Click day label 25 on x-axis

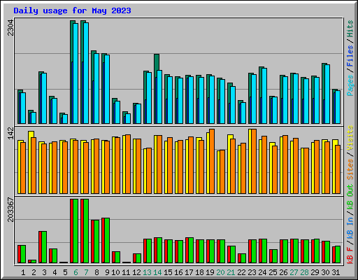pyautogui.click(x=273, y=272)
